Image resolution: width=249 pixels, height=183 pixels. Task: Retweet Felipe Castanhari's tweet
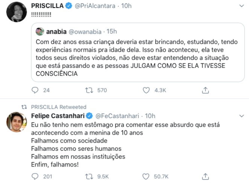coord(90,176)
